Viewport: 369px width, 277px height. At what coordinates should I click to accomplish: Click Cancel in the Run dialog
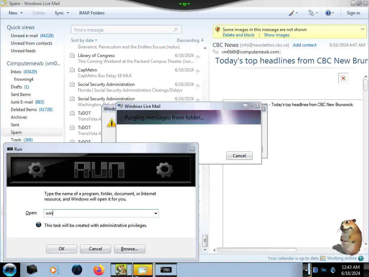95,249
